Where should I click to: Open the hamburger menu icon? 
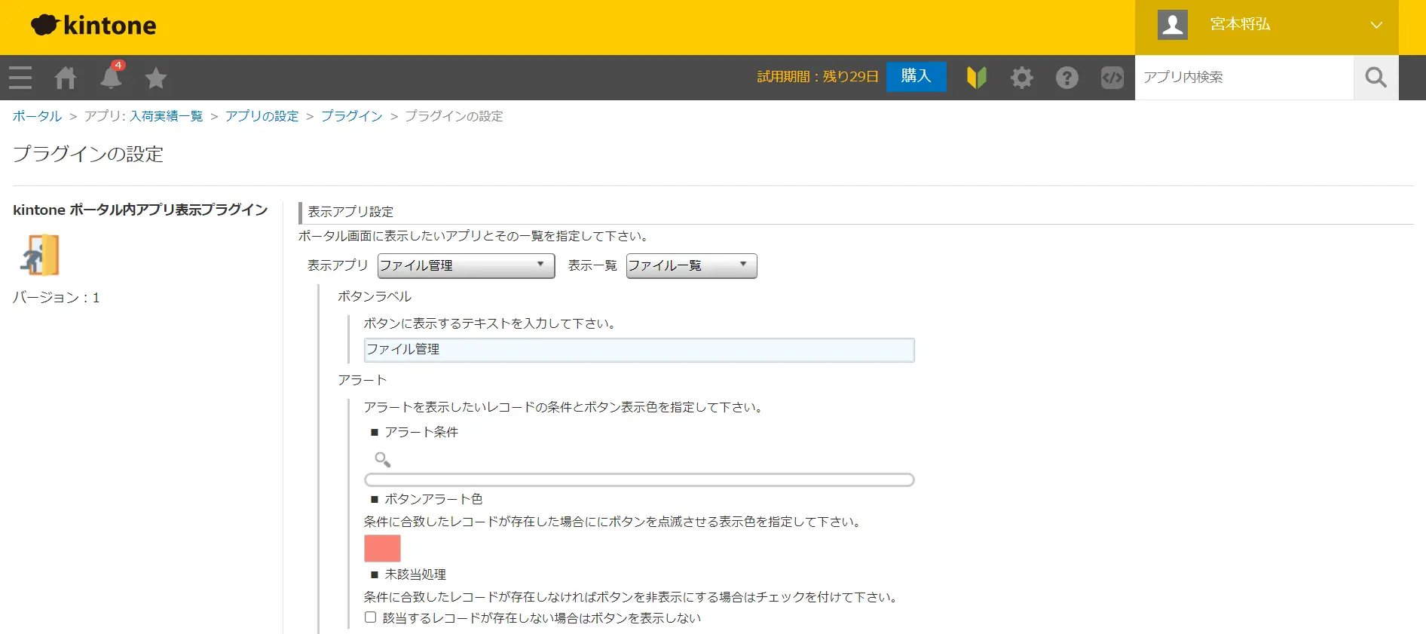point(20,78)
